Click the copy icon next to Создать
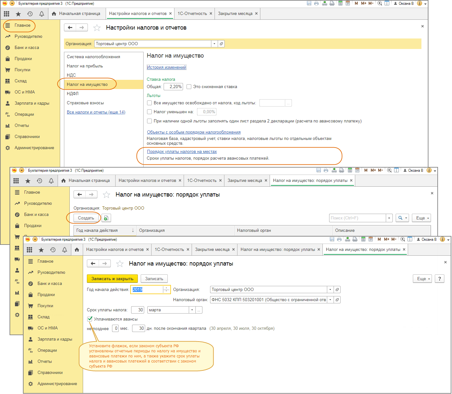 [x=106, y=218]
